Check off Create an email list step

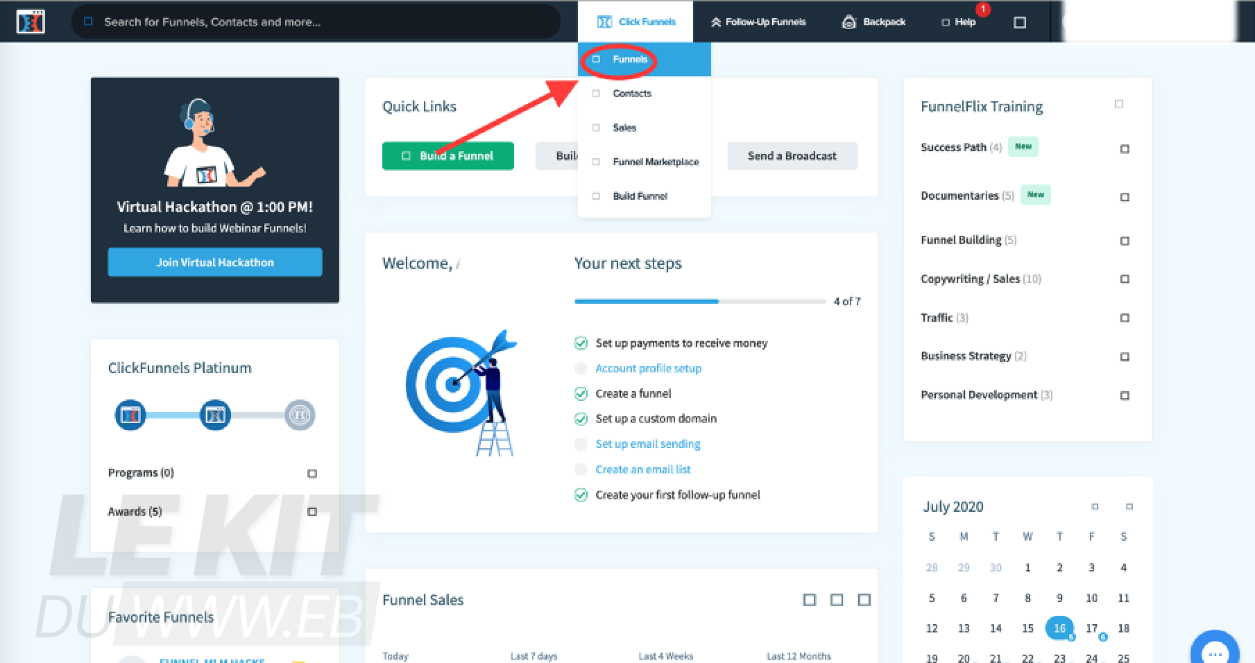(581, 470)
